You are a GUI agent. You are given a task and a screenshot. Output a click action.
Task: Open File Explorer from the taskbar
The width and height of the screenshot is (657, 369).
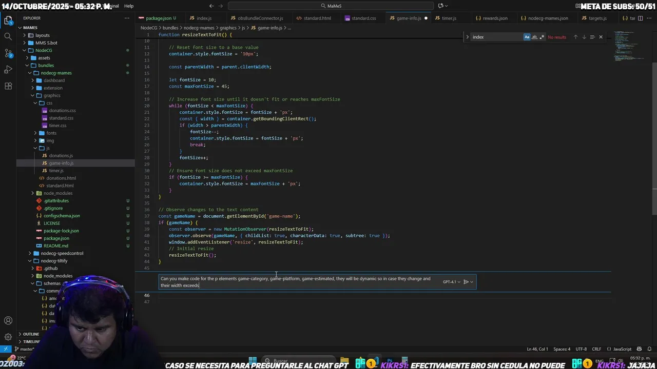[x=344, y=361]
